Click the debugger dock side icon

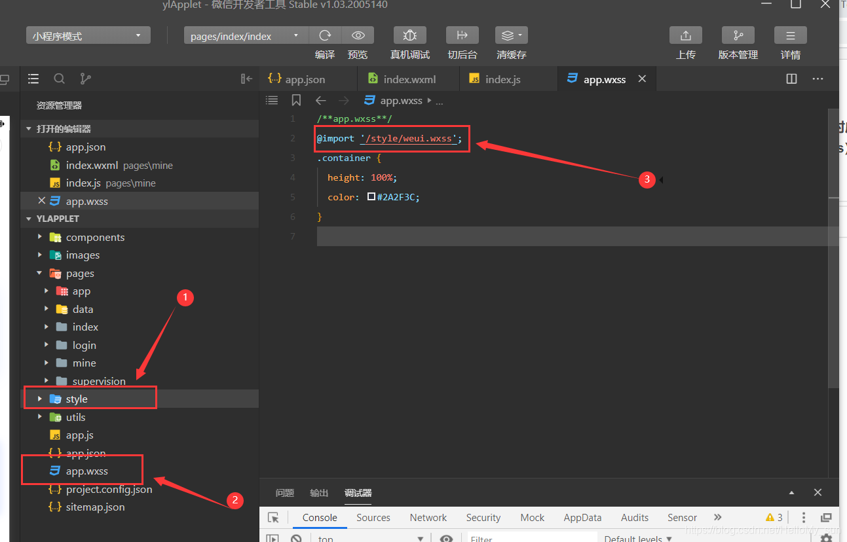(x=826, y=517)
